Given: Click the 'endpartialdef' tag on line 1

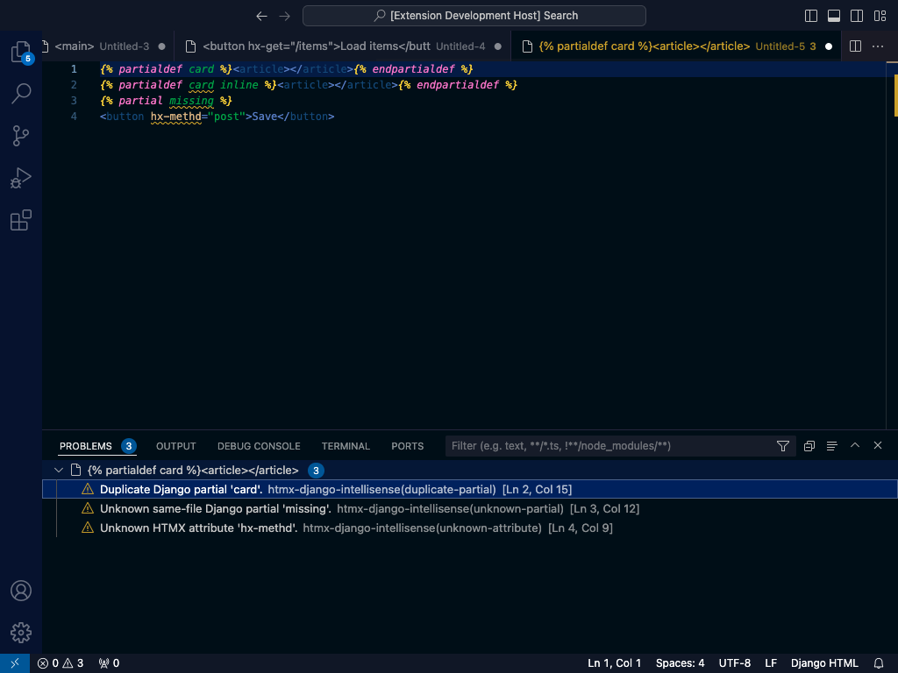Looking at the screenshot, I should click(414, 69).
